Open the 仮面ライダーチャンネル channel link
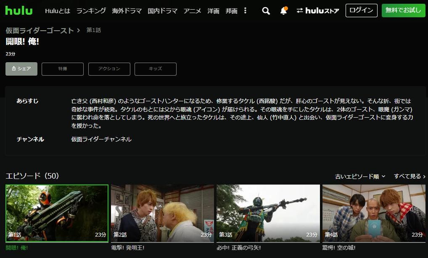This screenshot has height=258, width=428. point(101,140)
